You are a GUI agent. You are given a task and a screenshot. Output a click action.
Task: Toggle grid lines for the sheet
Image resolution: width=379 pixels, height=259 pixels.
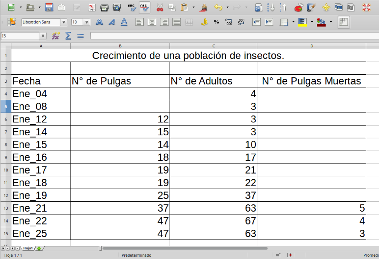point(343,22)
